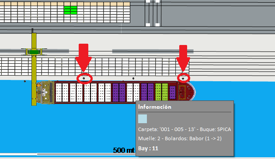Click the purple bay pair at midship
This screenshot has width=275, height=159.
point(119,92)
